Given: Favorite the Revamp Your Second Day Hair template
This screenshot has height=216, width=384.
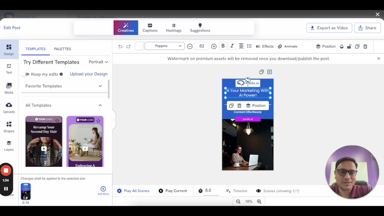Looking at the screenshot, I should (57, 121).
